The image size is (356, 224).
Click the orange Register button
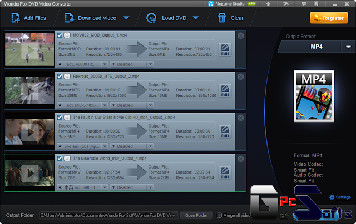[329, 18]
